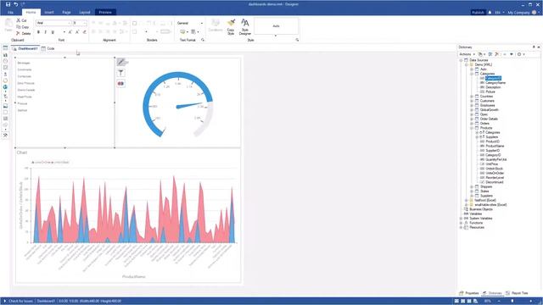543x305 pixels.
Task: Select the UnitsInStock field
Action: (x=494, y=169)
